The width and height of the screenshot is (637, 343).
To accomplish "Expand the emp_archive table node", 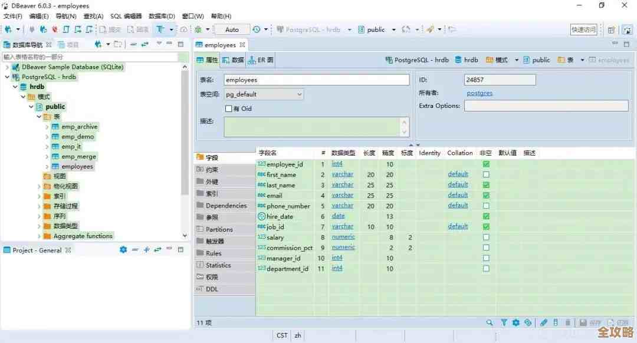I will [47, 127].
